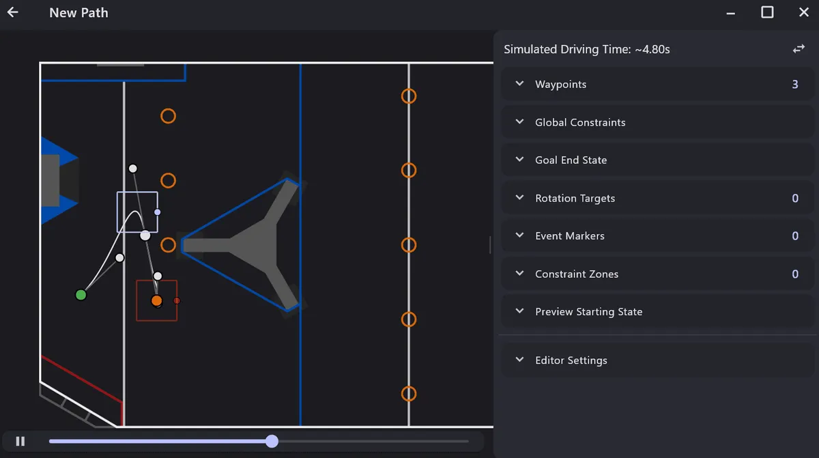Click the red rotation dot on the end-state outline

coord(177,300)
